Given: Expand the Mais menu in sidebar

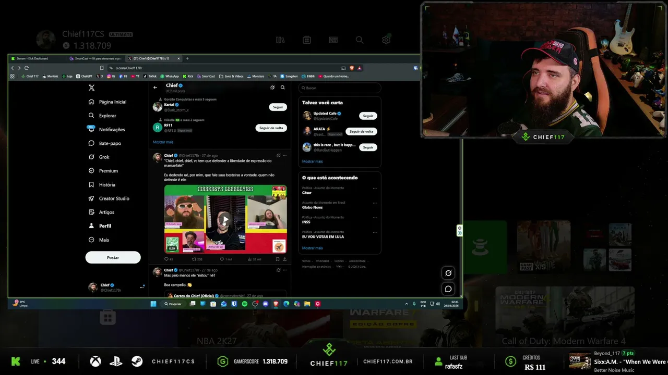Looking at the screenshot, I should (x=99, y=240).
